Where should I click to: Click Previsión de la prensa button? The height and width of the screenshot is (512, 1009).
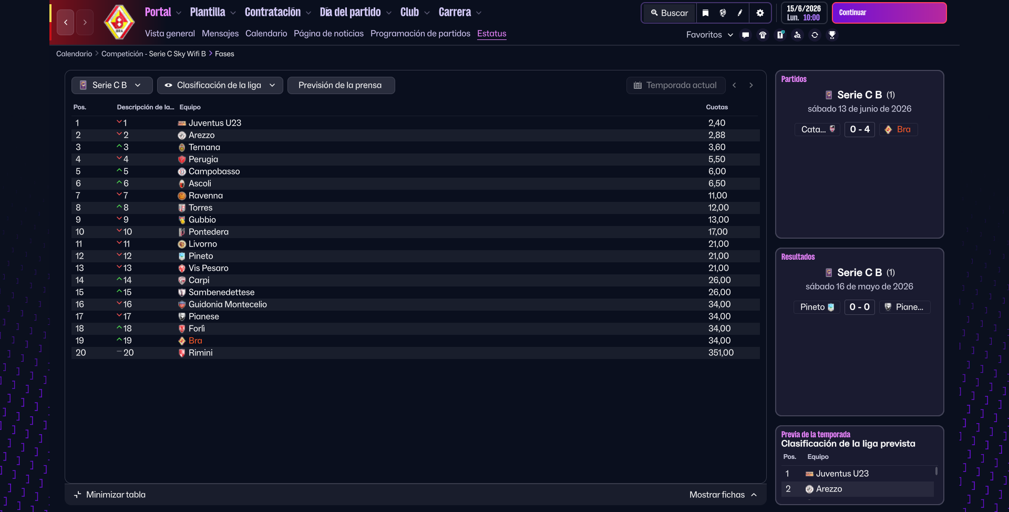[341, 85]
